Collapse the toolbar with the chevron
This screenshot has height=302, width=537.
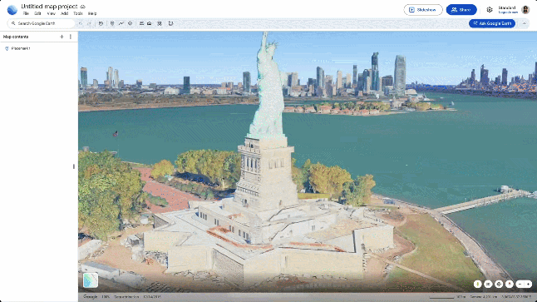(524, 23)
